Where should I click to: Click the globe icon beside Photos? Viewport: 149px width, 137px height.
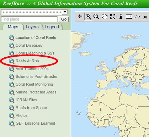point(12,115)
